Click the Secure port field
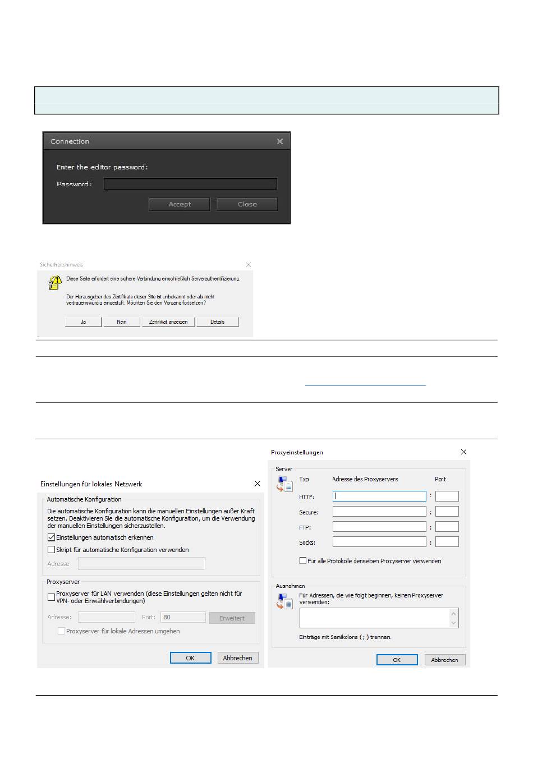 [x=447, y=512]
